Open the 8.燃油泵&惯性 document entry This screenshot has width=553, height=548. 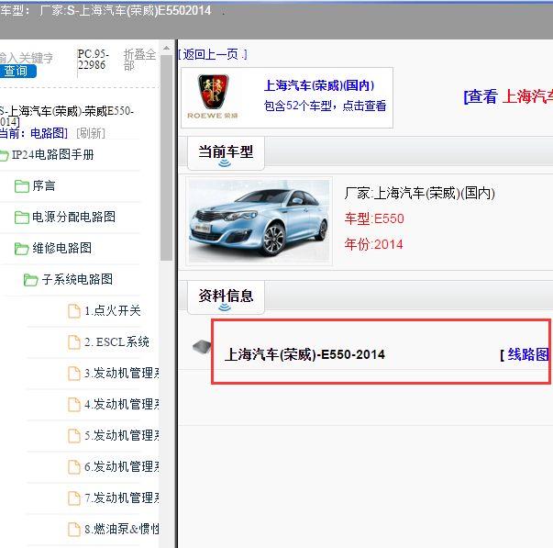pos(121,529)
